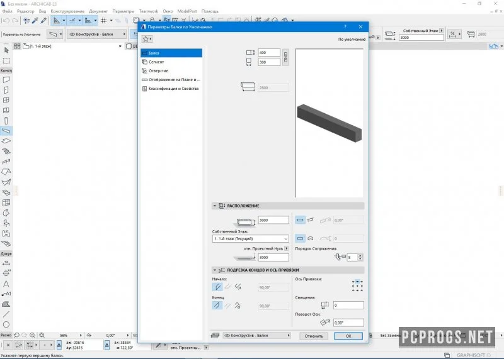Choose perpendicular cut for Начало end
Image resolution: width=504 pixels, height=359 pixels.
tap(217, 287)
